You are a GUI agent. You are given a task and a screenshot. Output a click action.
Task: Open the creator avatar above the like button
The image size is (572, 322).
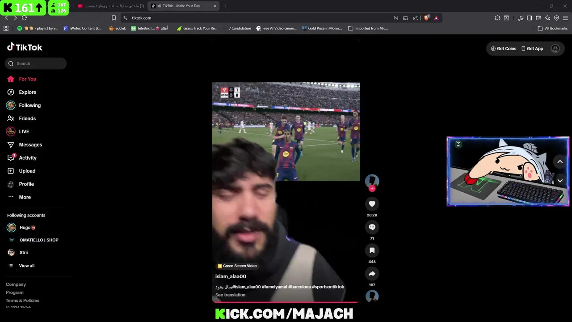(372, 181)
